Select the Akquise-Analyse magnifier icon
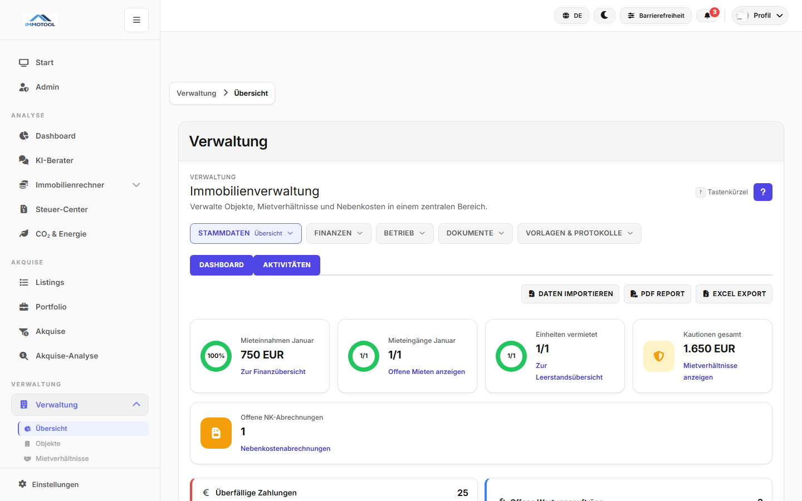Image resolution: width=802 pixels, height=501 pixels. [x=23, y=355]
